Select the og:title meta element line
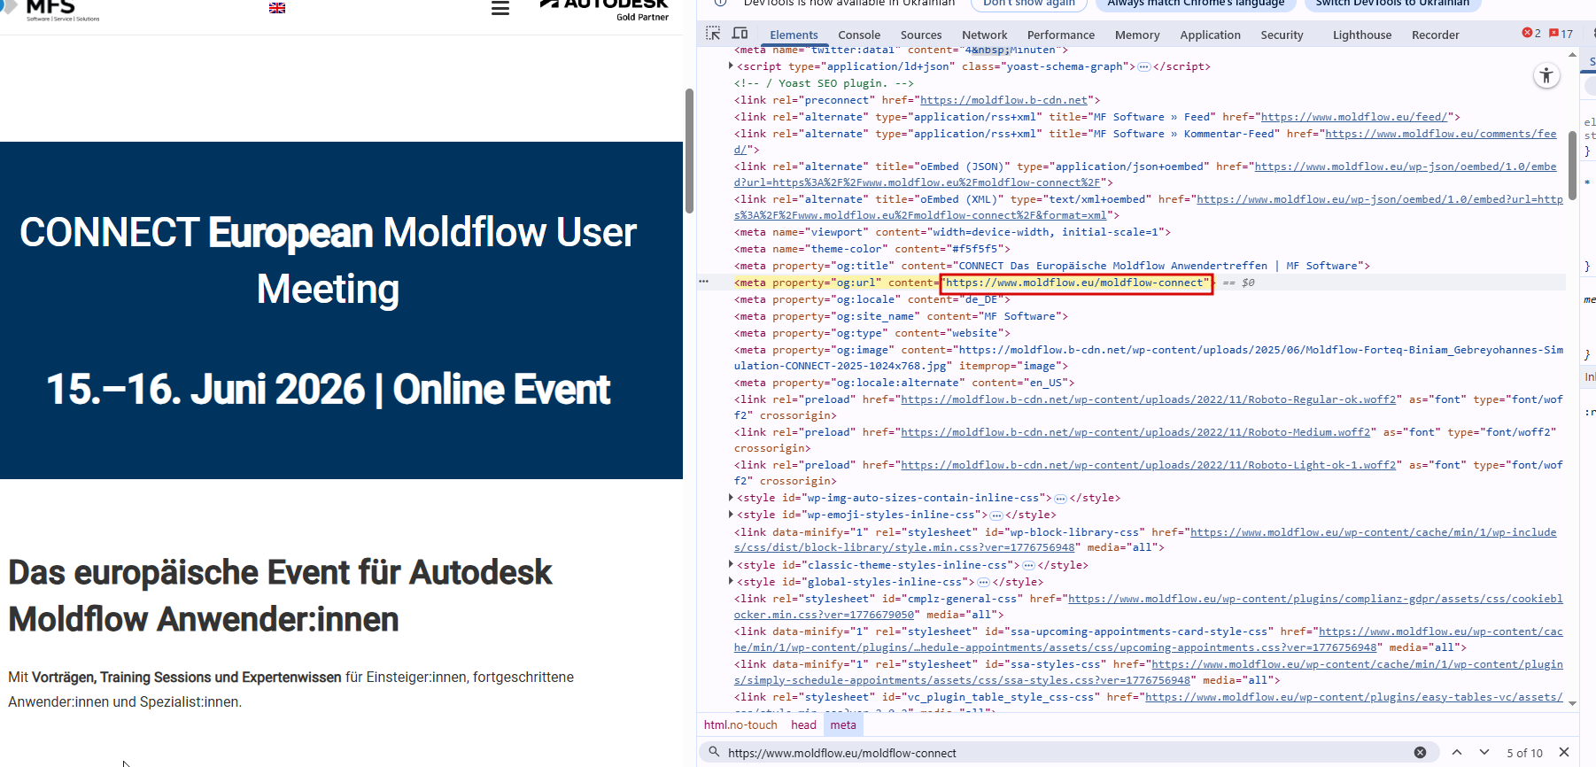This screenshot has height=767, width=1596. [1051, 266]
